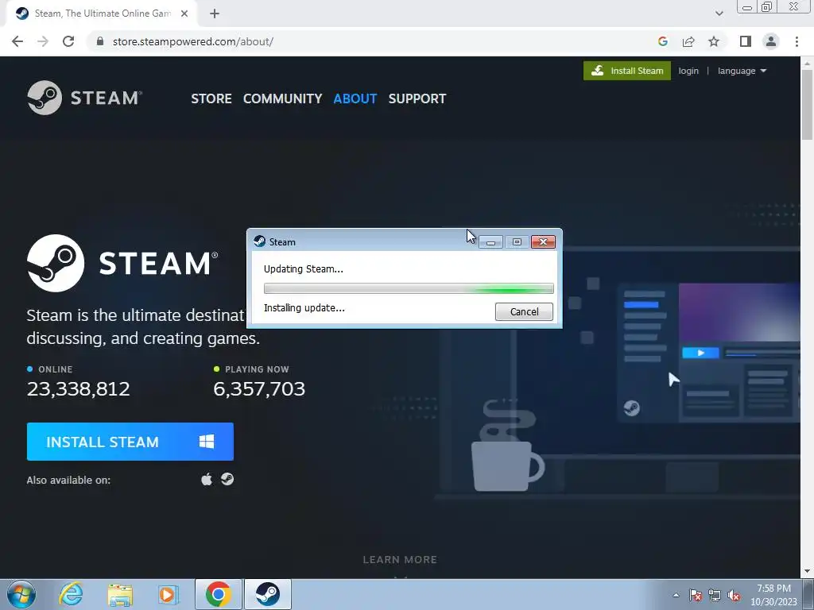Open Windows Explorer from taskbar
Viewport: 814px width, 610px height.
coord(120,594)
